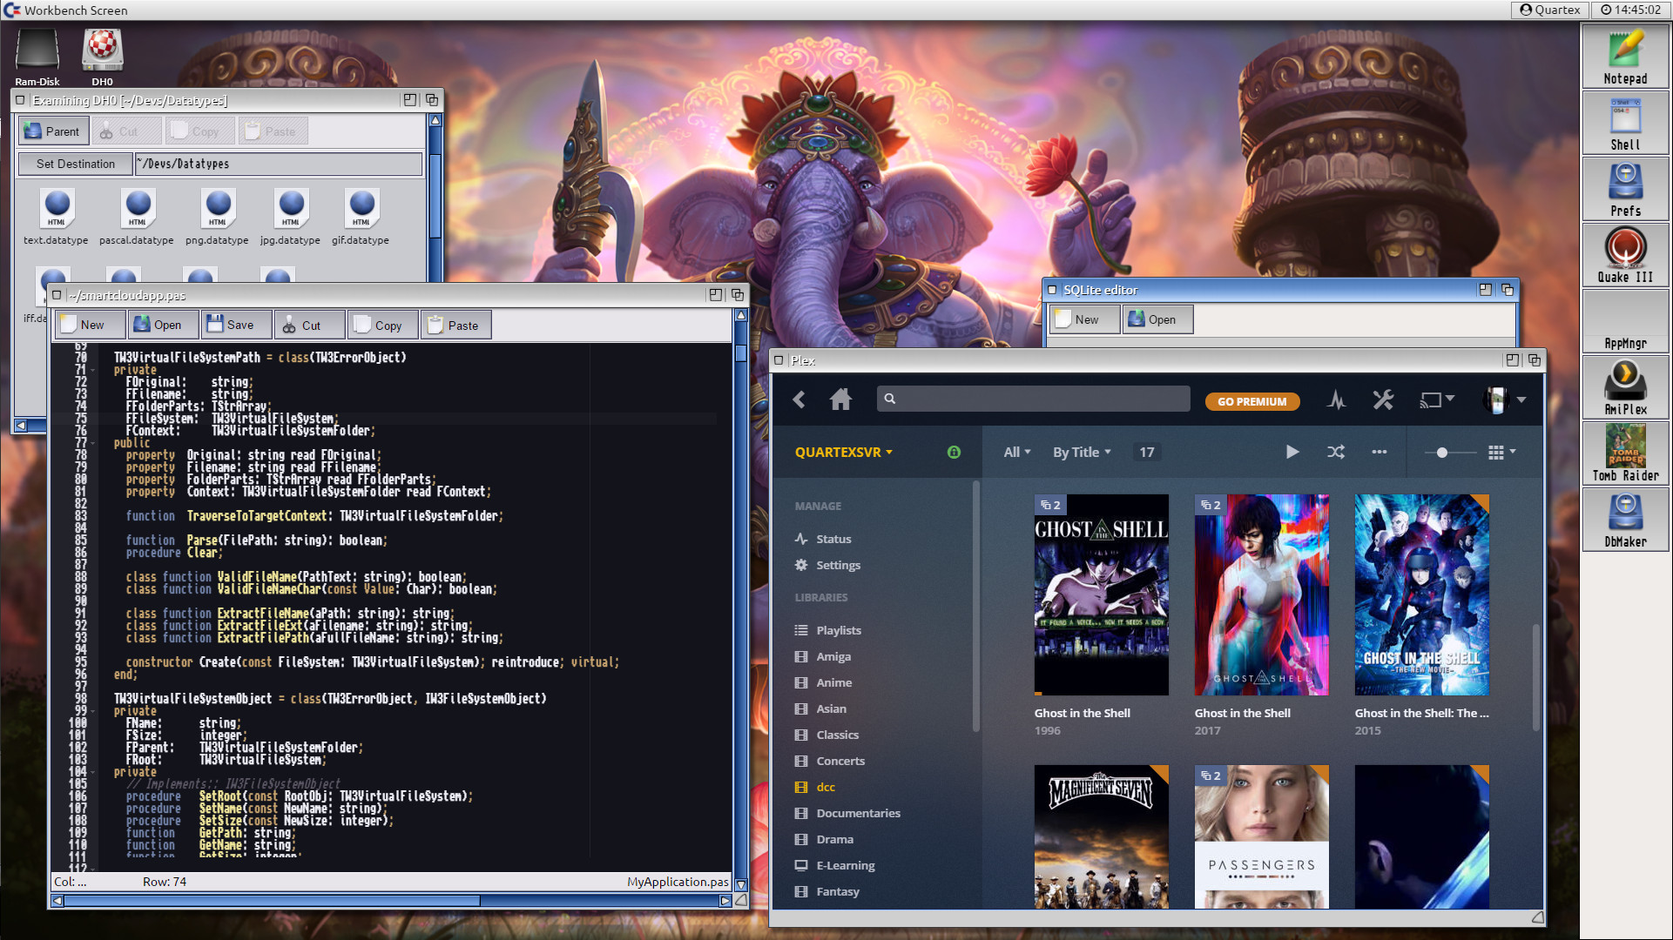The height and width of the screenshot is (940, 1673).
Task: Expand the QUARTEXSVR server dropdown
Action: [843, 452]
